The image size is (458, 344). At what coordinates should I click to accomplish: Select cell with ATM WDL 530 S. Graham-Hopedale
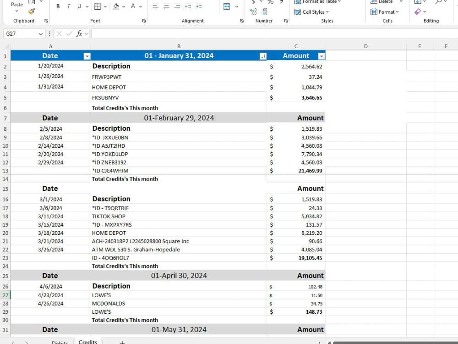179,250
